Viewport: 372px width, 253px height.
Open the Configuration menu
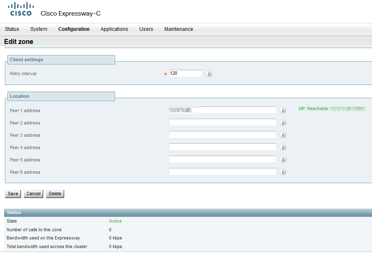point(74,29)
